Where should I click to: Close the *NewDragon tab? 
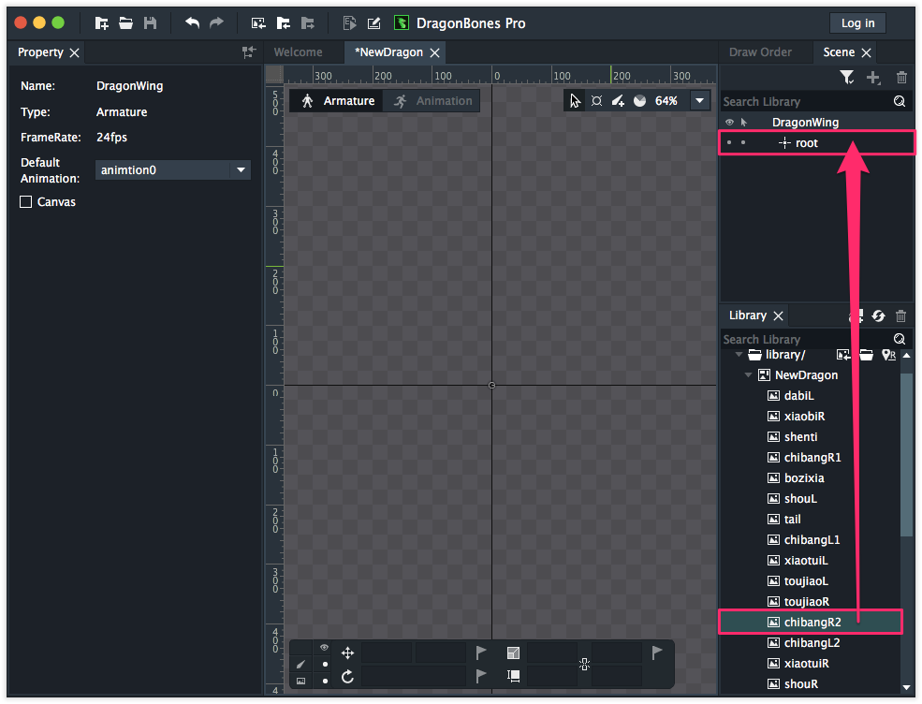[434, 53]
